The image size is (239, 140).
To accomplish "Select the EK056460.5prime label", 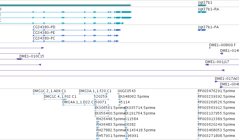I will coord(110,113).
